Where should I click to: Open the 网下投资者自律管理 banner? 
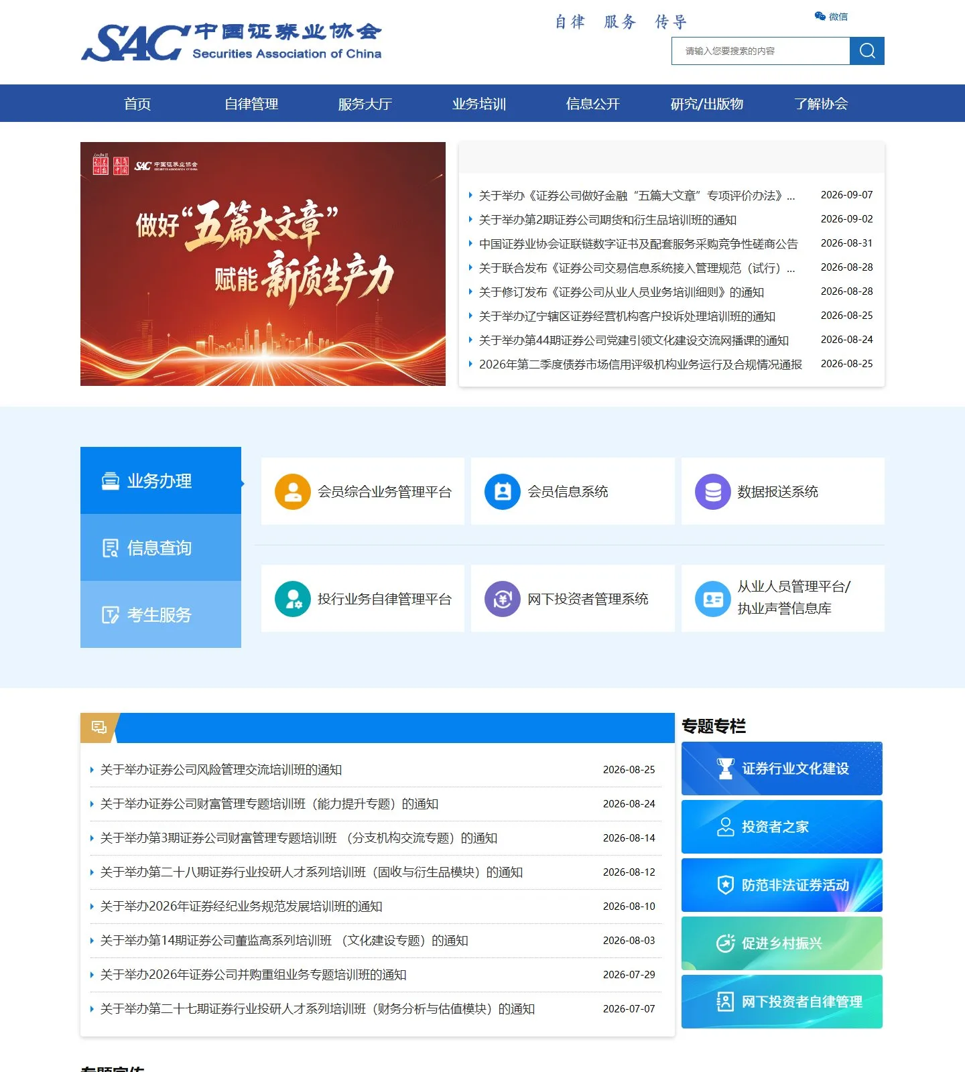pyautogui.click(x=782, y=1002)
